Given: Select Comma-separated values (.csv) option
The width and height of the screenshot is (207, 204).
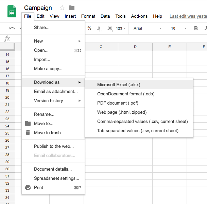Looking at the screenshot, I should pos(142,121).
